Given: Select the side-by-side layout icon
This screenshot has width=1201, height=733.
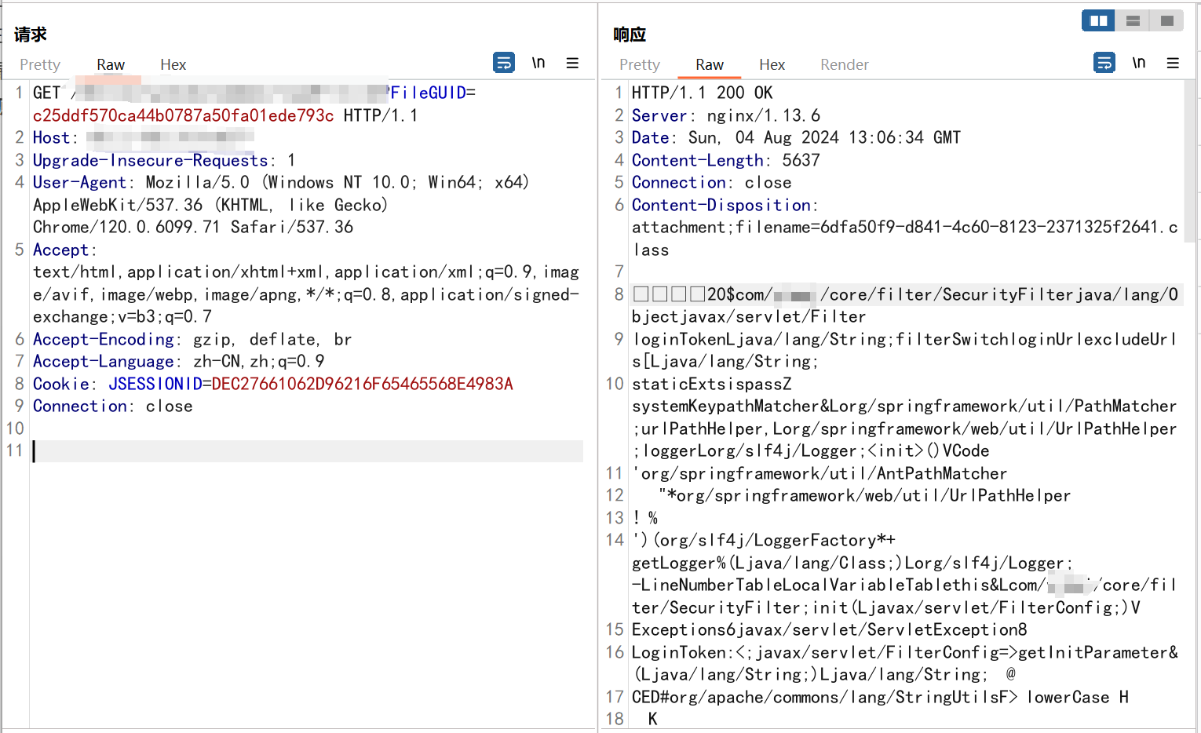Looking at the screenshot, I should tap(1098, 20).
